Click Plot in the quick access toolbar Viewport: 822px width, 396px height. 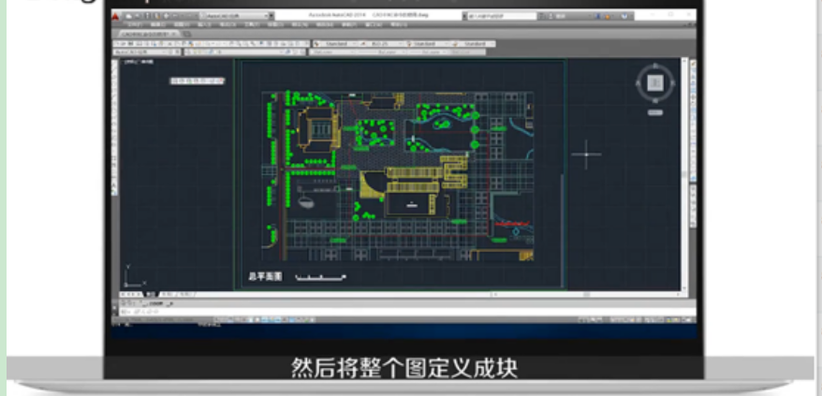(167, 16)
